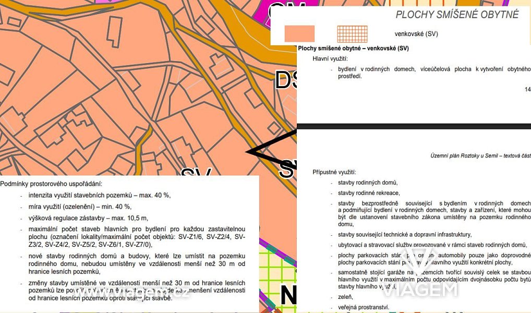
Task: Select the legend label 'venkovské (SV)'
Action: (x=416, y=34)
